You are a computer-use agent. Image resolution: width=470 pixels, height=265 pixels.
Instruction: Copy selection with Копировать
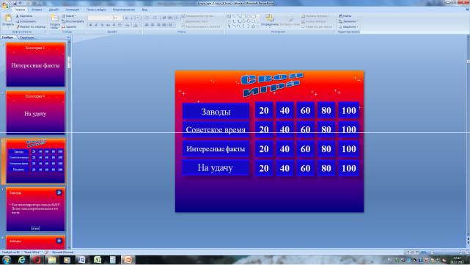[26, 21]
